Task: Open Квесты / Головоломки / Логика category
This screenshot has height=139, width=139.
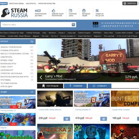Action: click(x=15, y=53)
